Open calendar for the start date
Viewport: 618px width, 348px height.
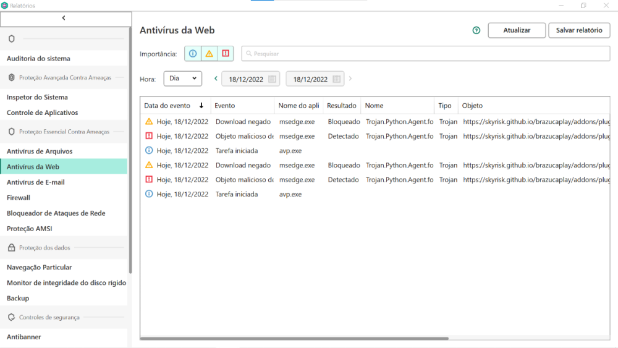272,79
